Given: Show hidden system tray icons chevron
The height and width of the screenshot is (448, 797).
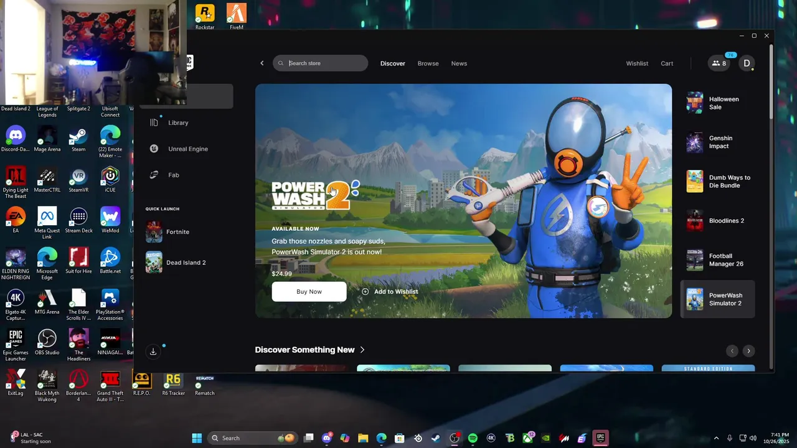Looking at the screenshot, I should coord(716,438).
